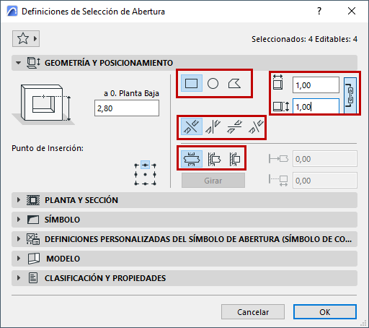Click the Archicad logo in title bar
Screen dimensions: 369x328
pos(12,11)
